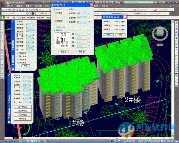
Task: Select the Polygon tool in the draw toolbar
Action: pyautogui.click(x=2, y=32)
